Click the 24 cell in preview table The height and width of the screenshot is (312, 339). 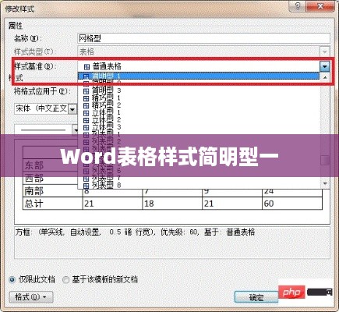pyautogui.click(x=292, y=192)
